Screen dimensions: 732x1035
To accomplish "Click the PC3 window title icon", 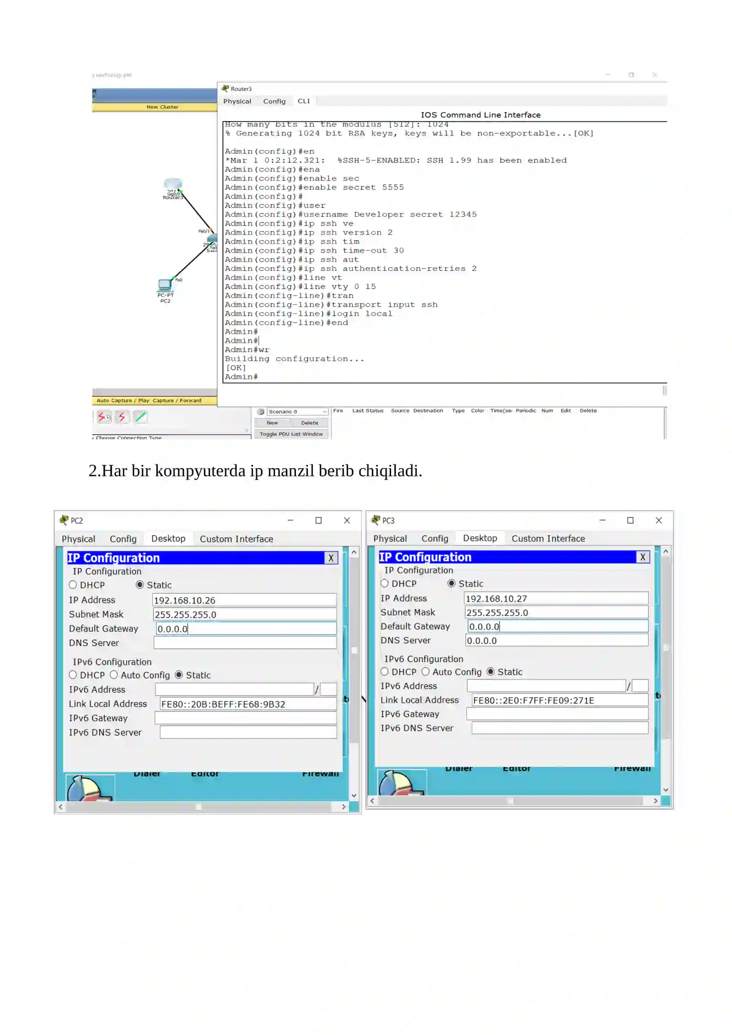I will pos(376,520).
